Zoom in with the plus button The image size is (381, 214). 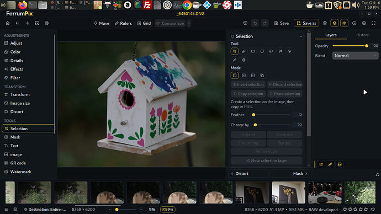141,210
